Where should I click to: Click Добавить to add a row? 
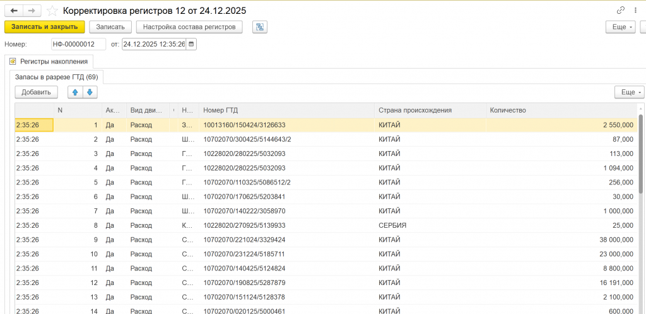click(x=36, y=92)
